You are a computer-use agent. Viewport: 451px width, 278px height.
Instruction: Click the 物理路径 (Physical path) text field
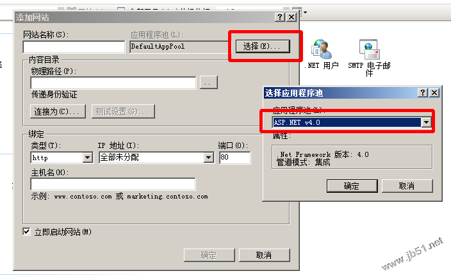click(x=113, y=83)
